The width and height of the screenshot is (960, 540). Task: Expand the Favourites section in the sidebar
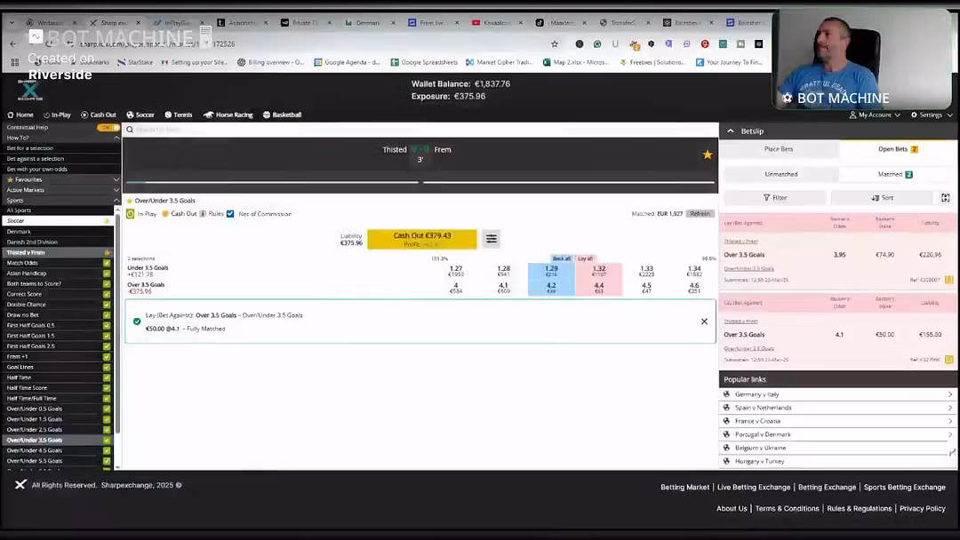[x=116, y=179]
